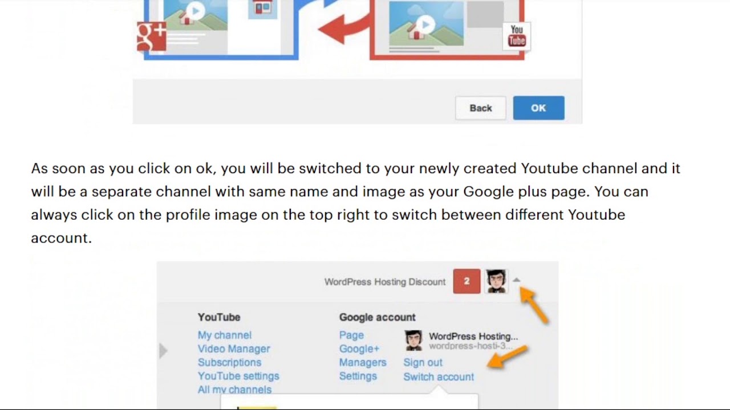Click the grey triangle beside the YouTube links
Image resolution: width=730 pixels, height=410 pixels.
click(163, 351)
